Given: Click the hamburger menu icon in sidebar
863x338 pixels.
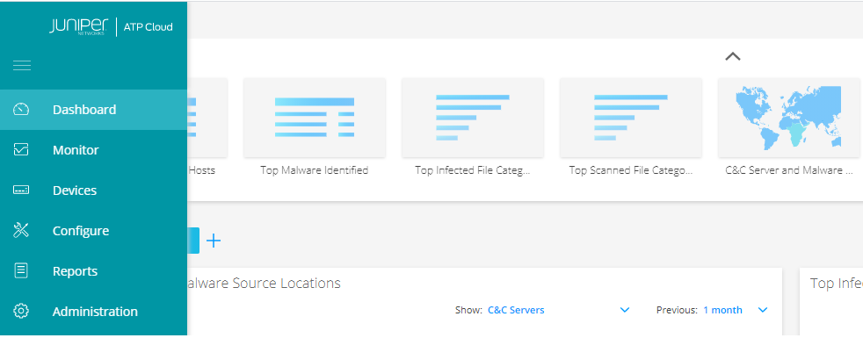Looking at the screenshot, I should 22,66.
